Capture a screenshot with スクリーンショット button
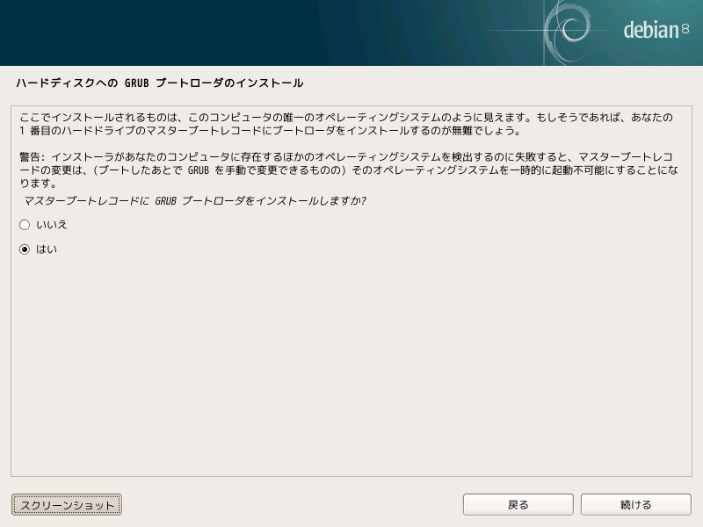 click(x=66, y=504)
